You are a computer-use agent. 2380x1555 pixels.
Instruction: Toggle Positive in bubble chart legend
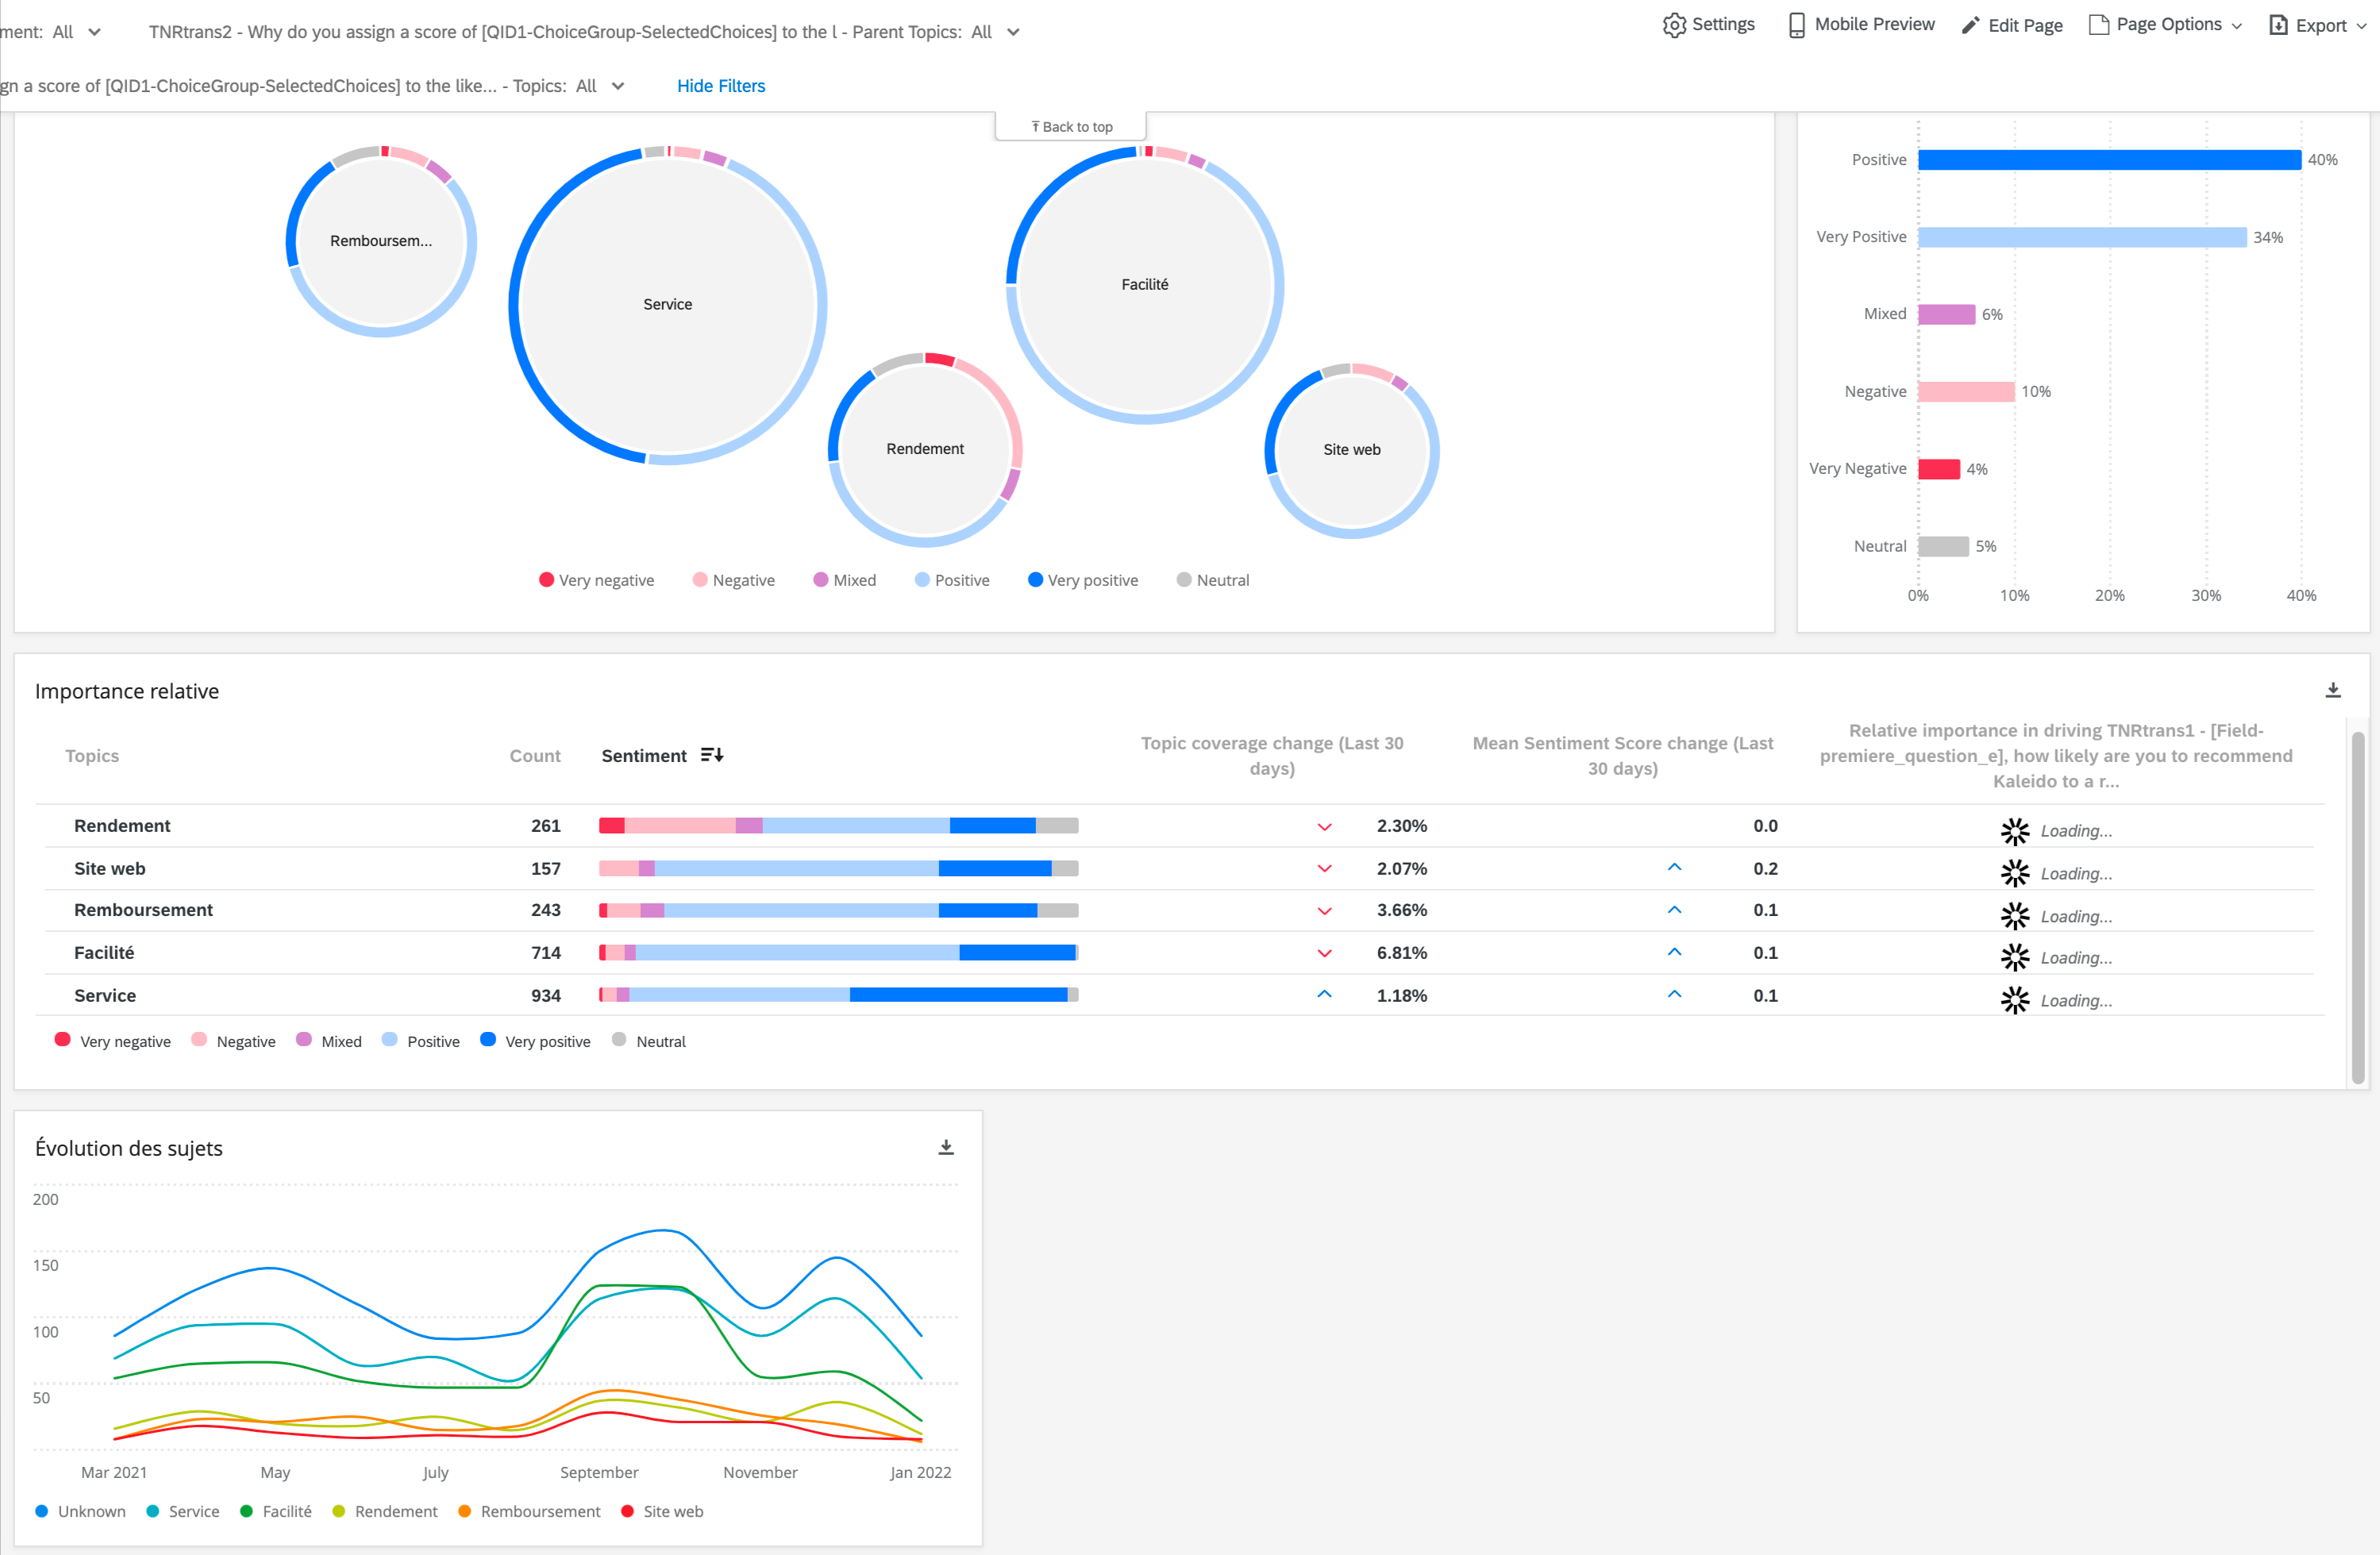[x=951, y=580]
